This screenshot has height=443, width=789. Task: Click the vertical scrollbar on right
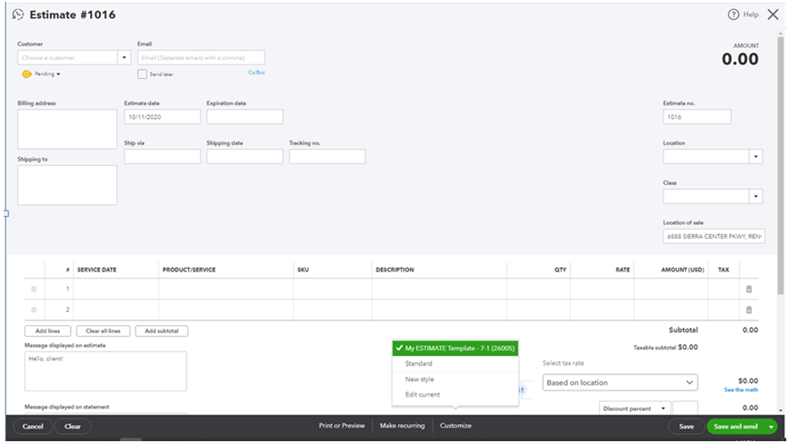pyautogui.click(x=781, y=166)
